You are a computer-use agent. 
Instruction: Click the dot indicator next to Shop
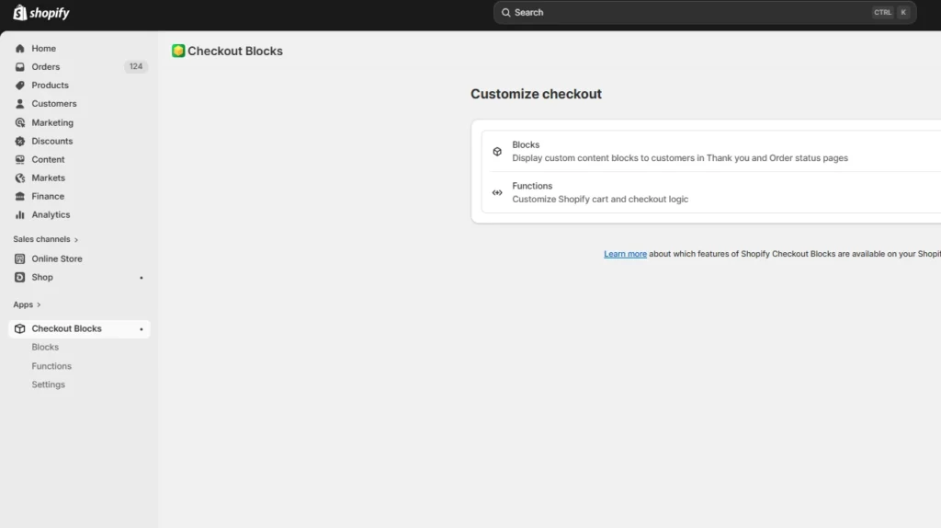click(142, 278)
